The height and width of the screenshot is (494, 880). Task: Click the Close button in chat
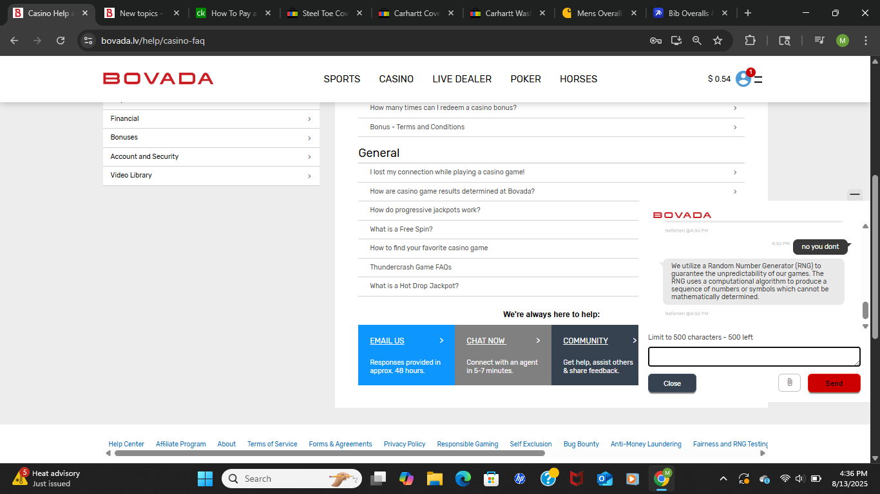point(672,383)
